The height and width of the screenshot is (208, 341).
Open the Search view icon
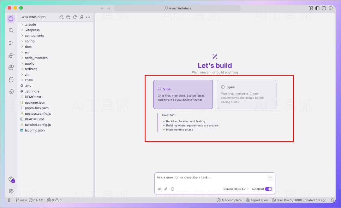coord(11,30)
